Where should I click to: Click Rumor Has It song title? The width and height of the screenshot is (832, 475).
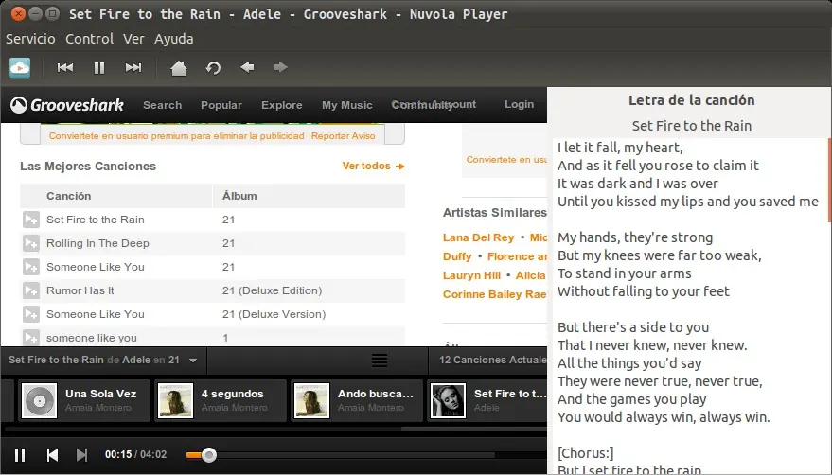coord(80,290)
